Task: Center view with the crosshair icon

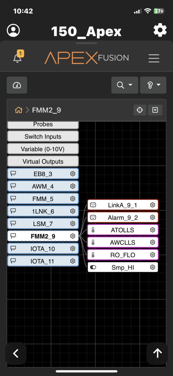Action: click(x=140, y=110)
